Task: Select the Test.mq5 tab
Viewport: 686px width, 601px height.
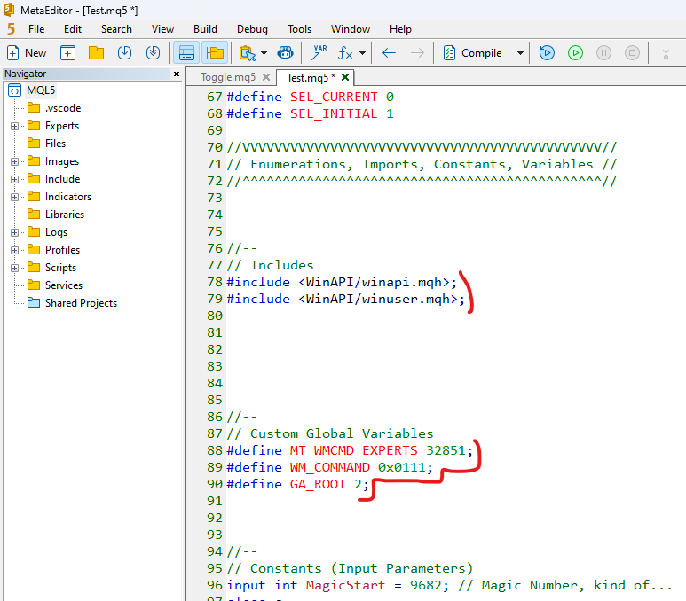Action: (x=311, y=77)
